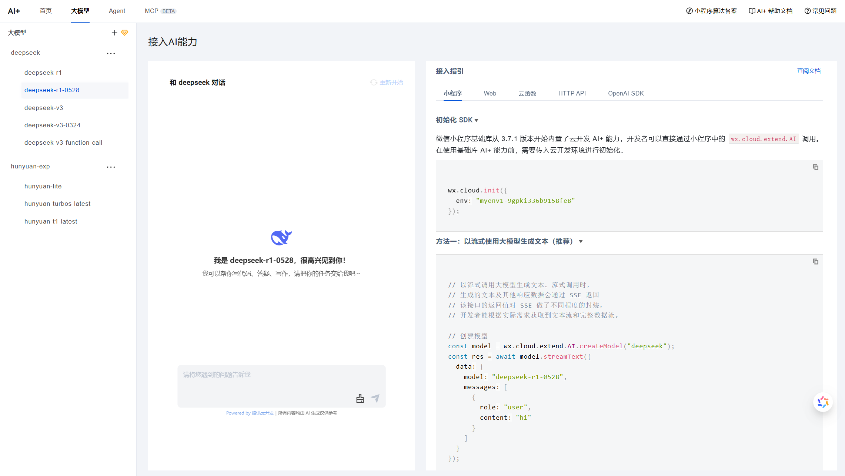Click the clear conversation broom icon

360,398
